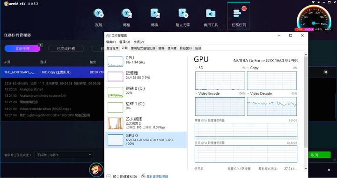Click the resource monitor icon beside 開啟資源監視器
This screenshot has width=337, height=178.
143,176
